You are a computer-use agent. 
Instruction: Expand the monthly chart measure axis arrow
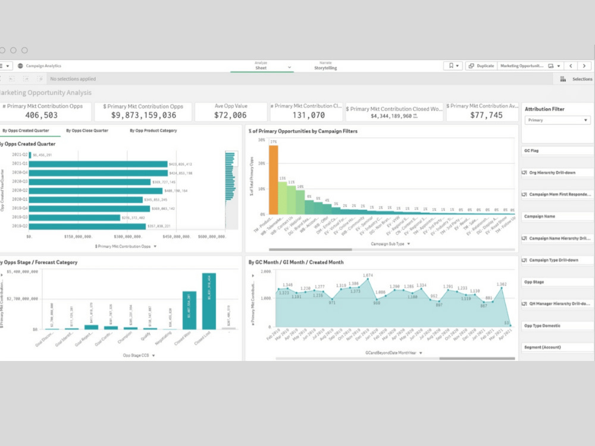253,275
